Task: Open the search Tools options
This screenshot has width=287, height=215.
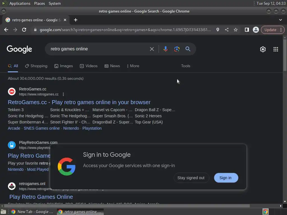Action: point(186,66)
